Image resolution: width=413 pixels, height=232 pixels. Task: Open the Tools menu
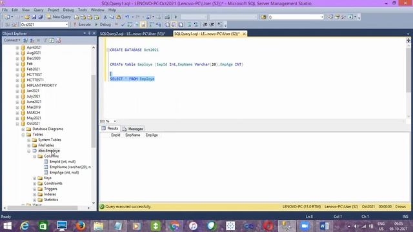pos(83,10)
